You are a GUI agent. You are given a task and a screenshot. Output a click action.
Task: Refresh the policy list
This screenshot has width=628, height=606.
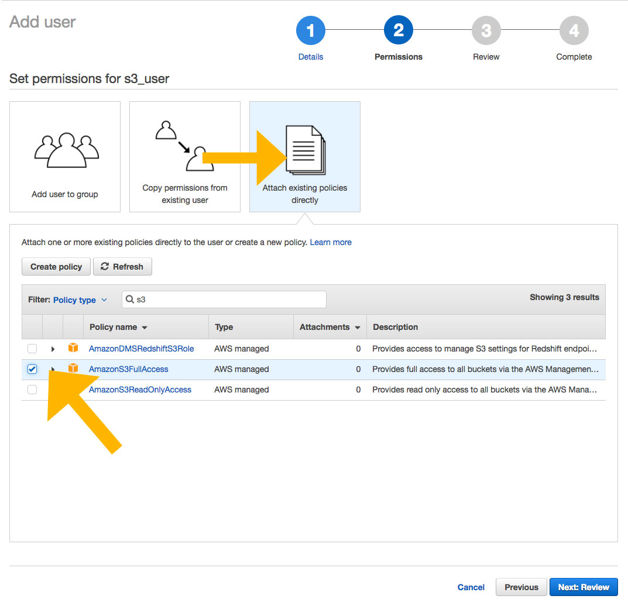[122, 267]
